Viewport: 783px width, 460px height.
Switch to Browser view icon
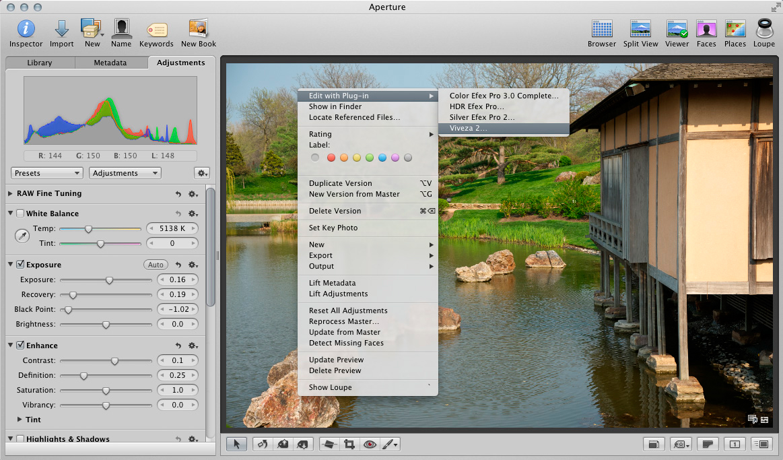coord(602,28)
